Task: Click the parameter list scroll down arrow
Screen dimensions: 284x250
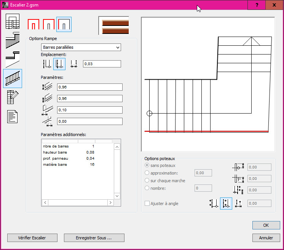Action: click(117, 196)
